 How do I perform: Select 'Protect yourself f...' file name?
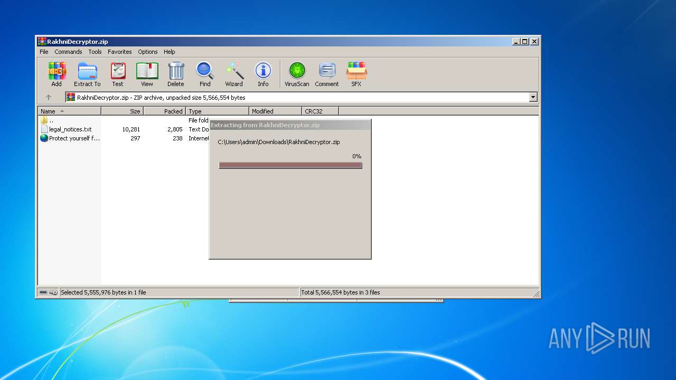click(x=74, y=138)
